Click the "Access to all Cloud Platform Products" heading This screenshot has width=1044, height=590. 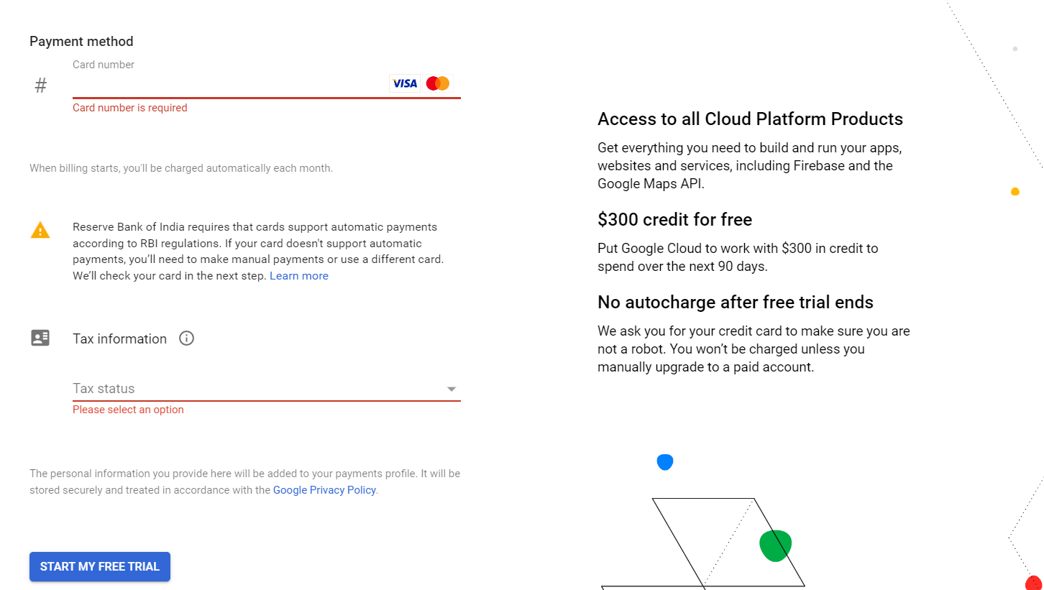pyautogui.click(x=750, y=119)
